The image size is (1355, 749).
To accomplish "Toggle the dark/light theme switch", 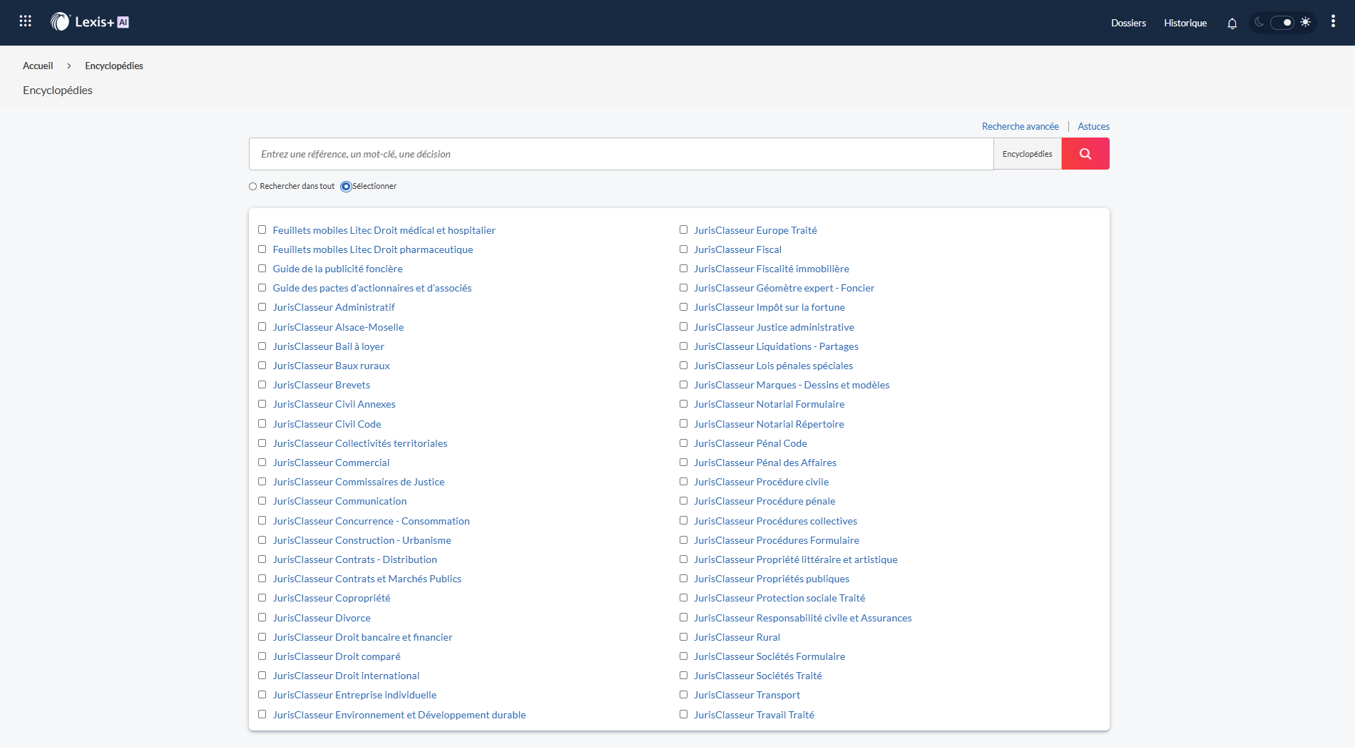I will tap(1282, 23).
